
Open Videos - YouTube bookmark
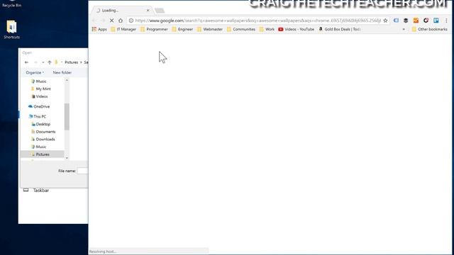coord(297,29)
